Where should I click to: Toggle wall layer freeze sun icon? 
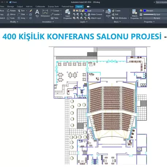[x=77, y=11]
